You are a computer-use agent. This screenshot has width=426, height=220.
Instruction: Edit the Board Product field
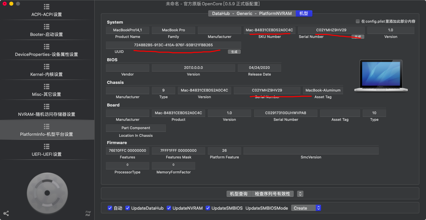pyautogui.click(x=179, y=113)
